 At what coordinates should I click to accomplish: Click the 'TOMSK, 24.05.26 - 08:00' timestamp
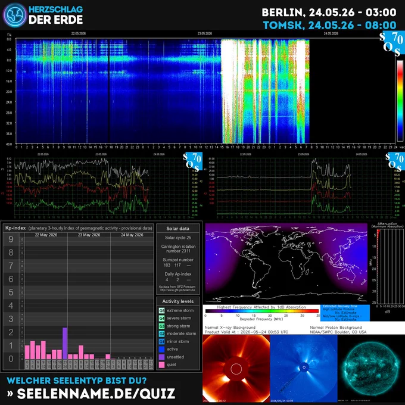tap(330, 25)
